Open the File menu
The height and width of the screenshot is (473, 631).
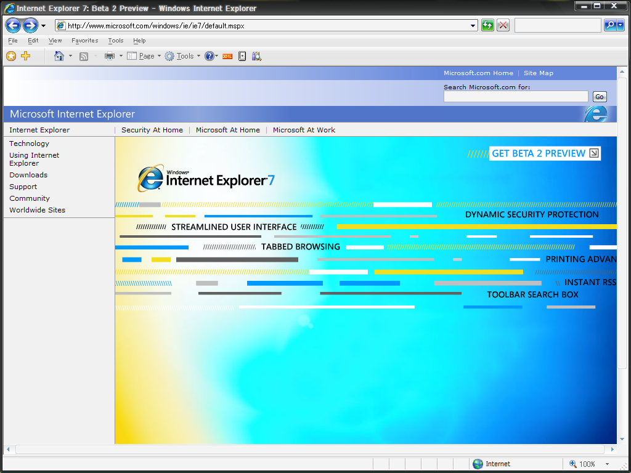tap(13, 41)
